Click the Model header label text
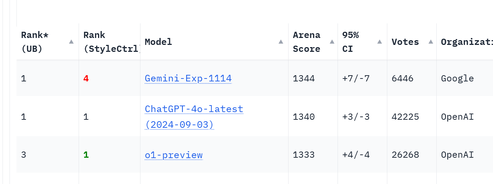The width and height of the screenshot is (493, 184). point(158,42)
